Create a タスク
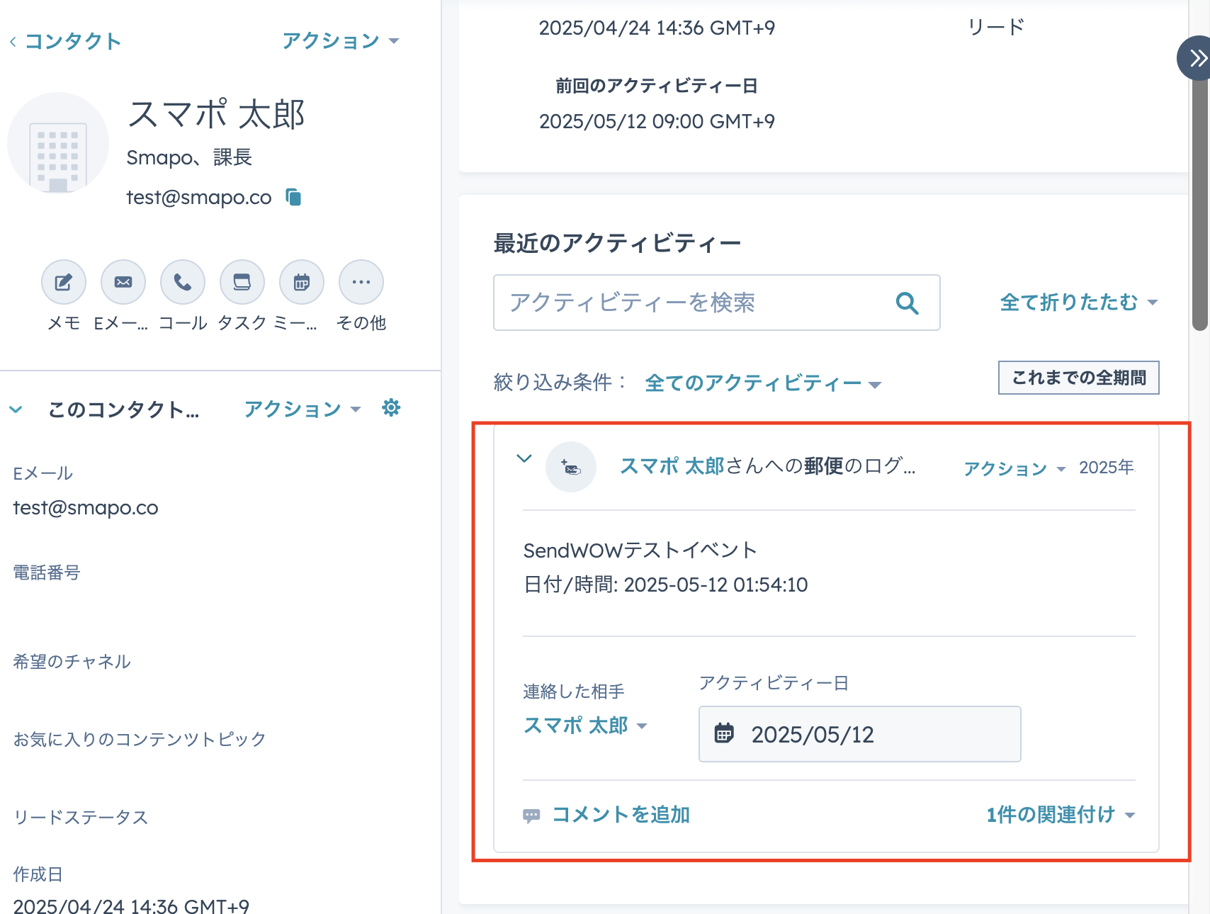 point(242,283)
